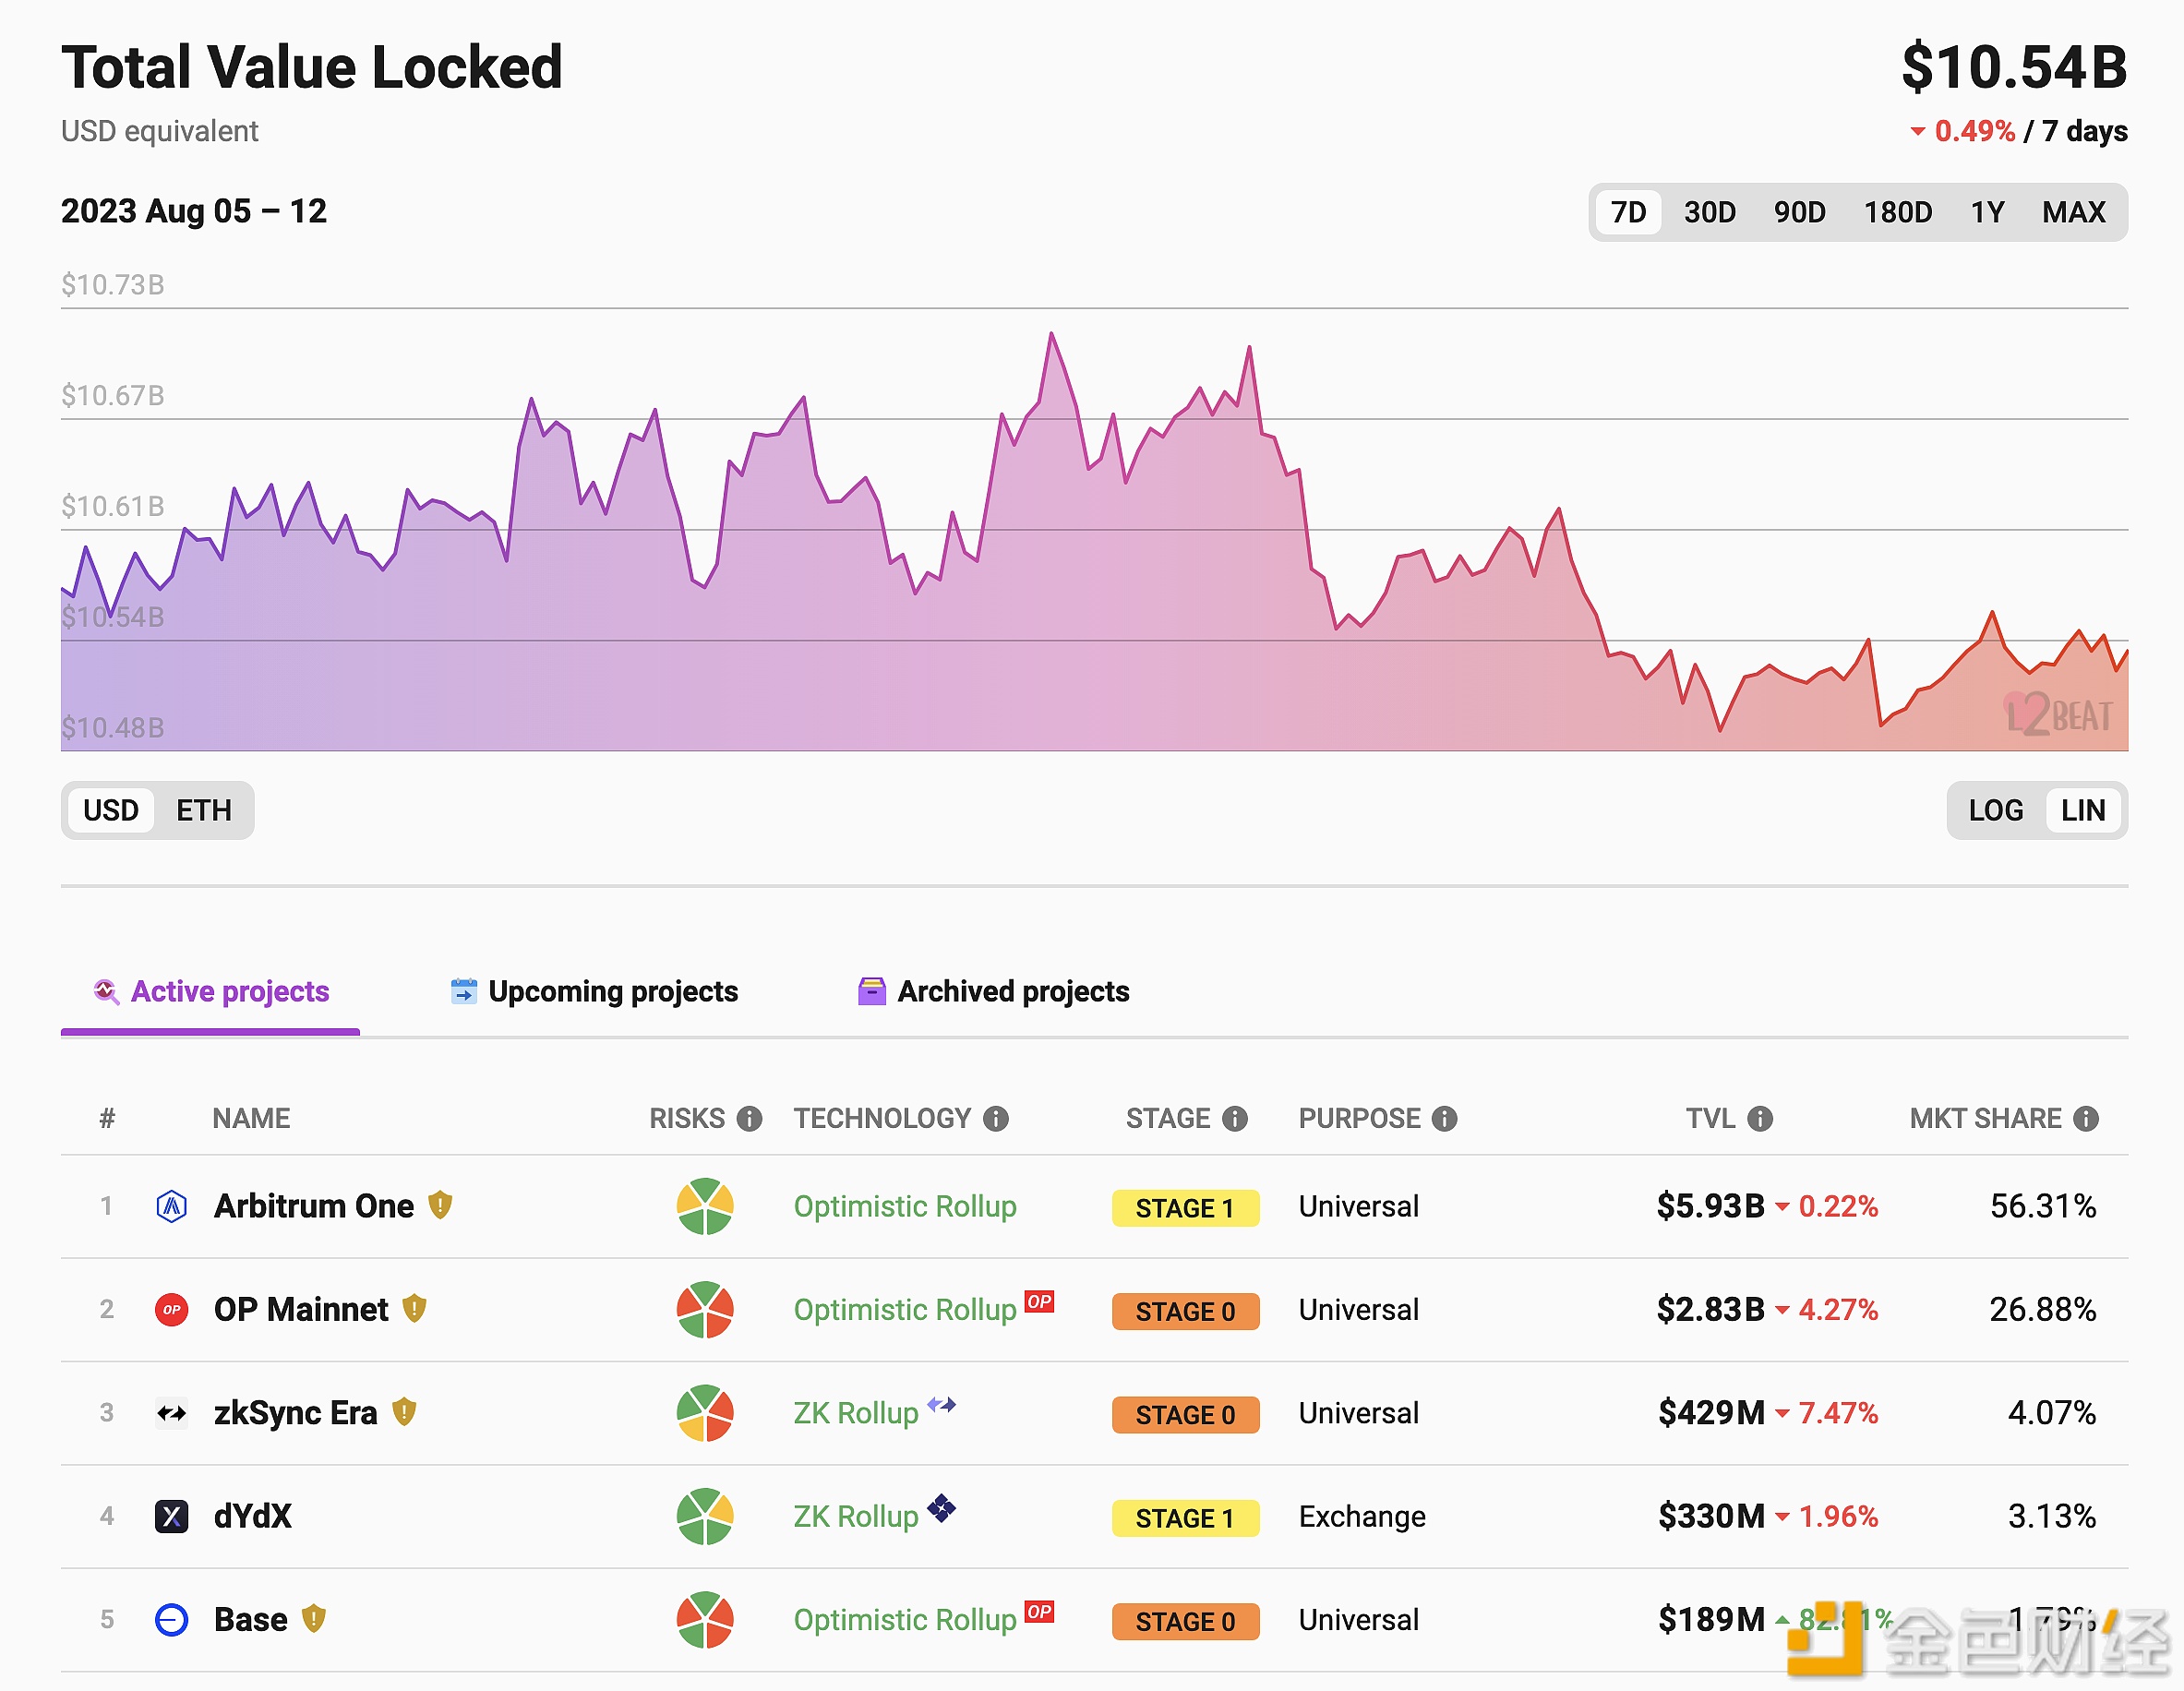Click dYdX's Exchange purpose cell
This screenshot has width=2184, height=1691.
point(1362,1517)
